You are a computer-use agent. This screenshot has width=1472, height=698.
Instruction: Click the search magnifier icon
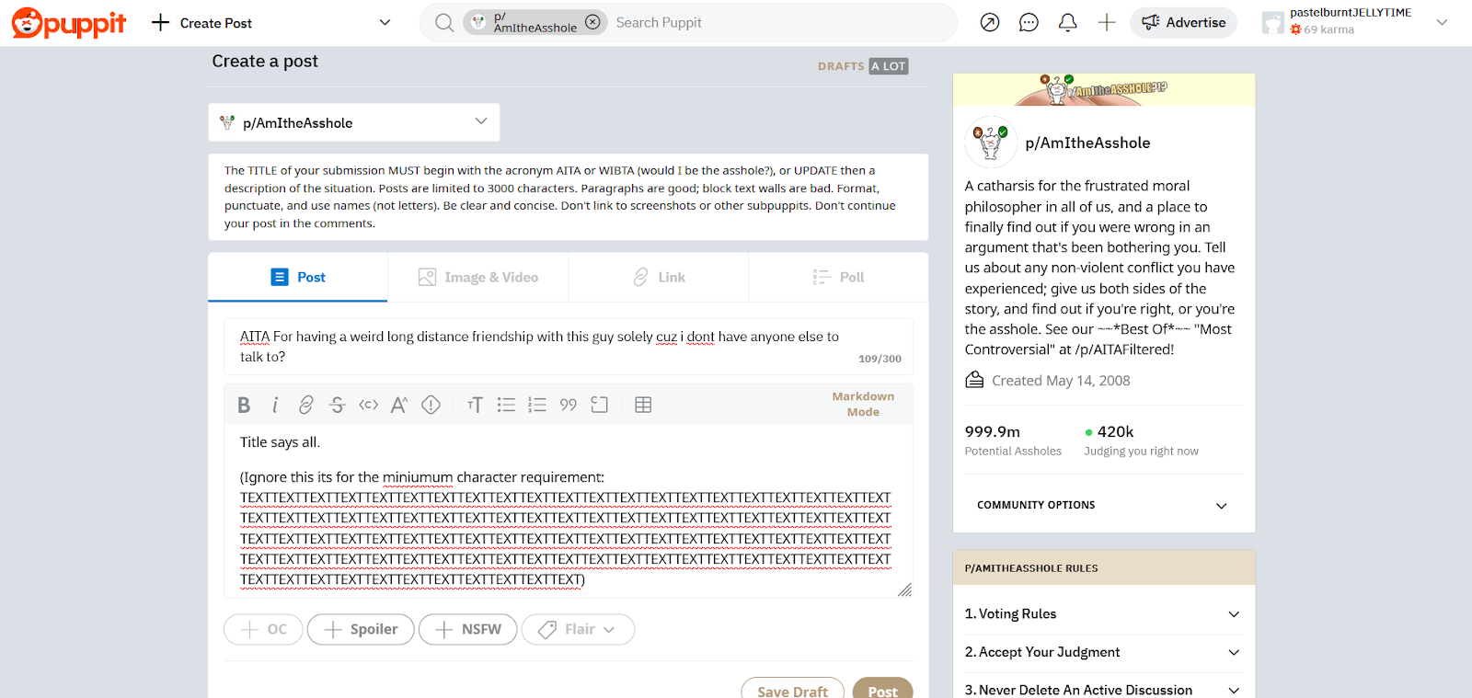(444, 23)
